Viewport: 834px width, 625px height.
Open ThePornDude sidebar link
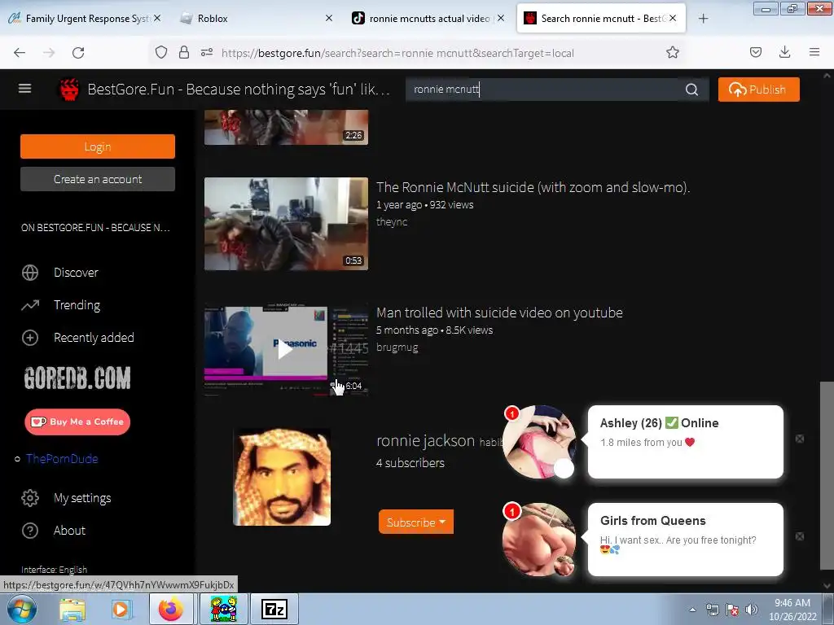62,459
